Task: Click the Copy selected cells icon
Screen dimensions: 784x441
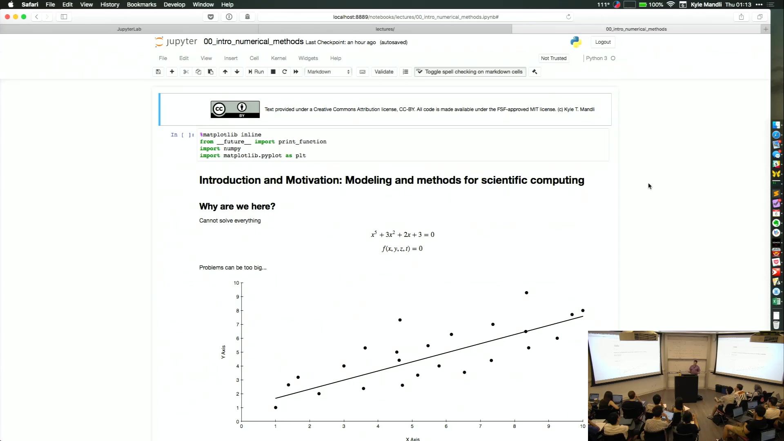Action: pos(199,71)
